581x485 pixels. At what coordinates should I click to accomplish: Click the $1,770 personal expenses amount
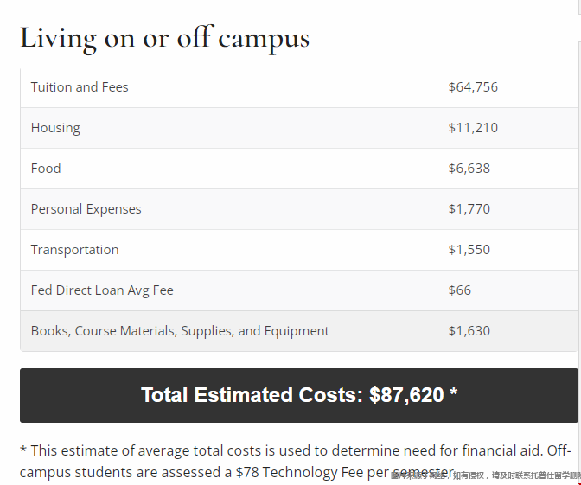point(469,209)
